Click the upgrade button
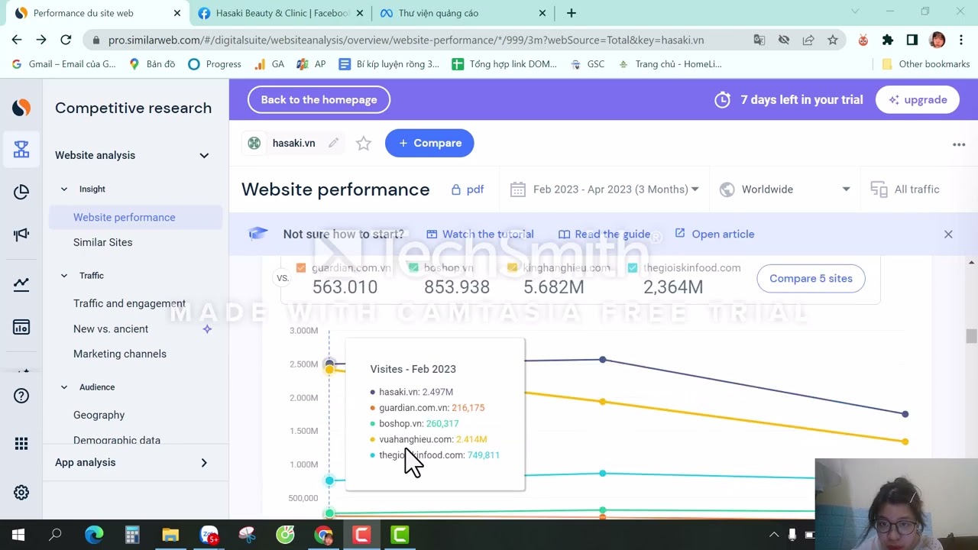 tap(918, 99)
